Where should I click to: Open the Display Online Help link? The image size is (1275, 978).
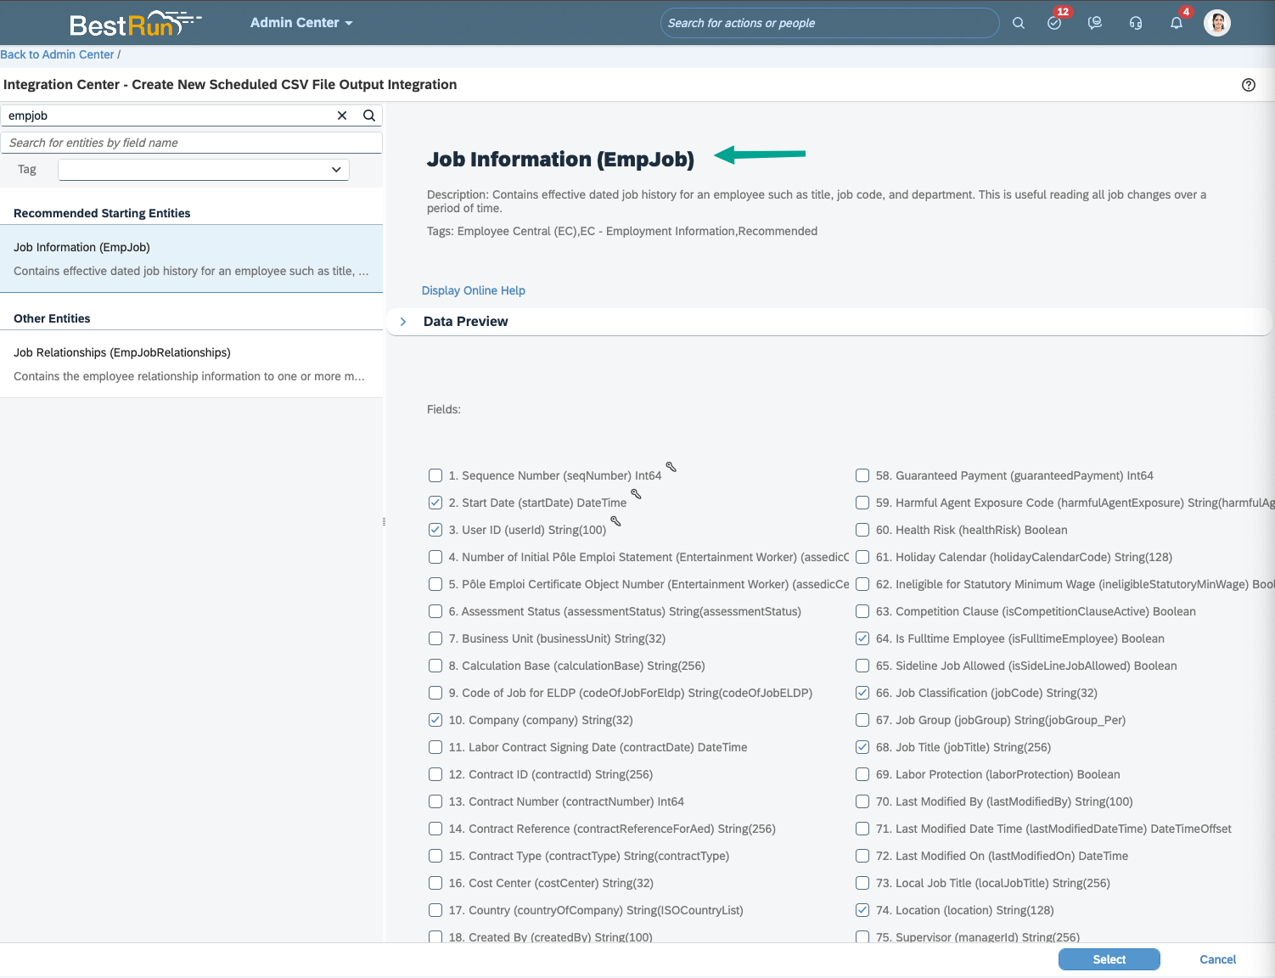click(x=473, y=290)
